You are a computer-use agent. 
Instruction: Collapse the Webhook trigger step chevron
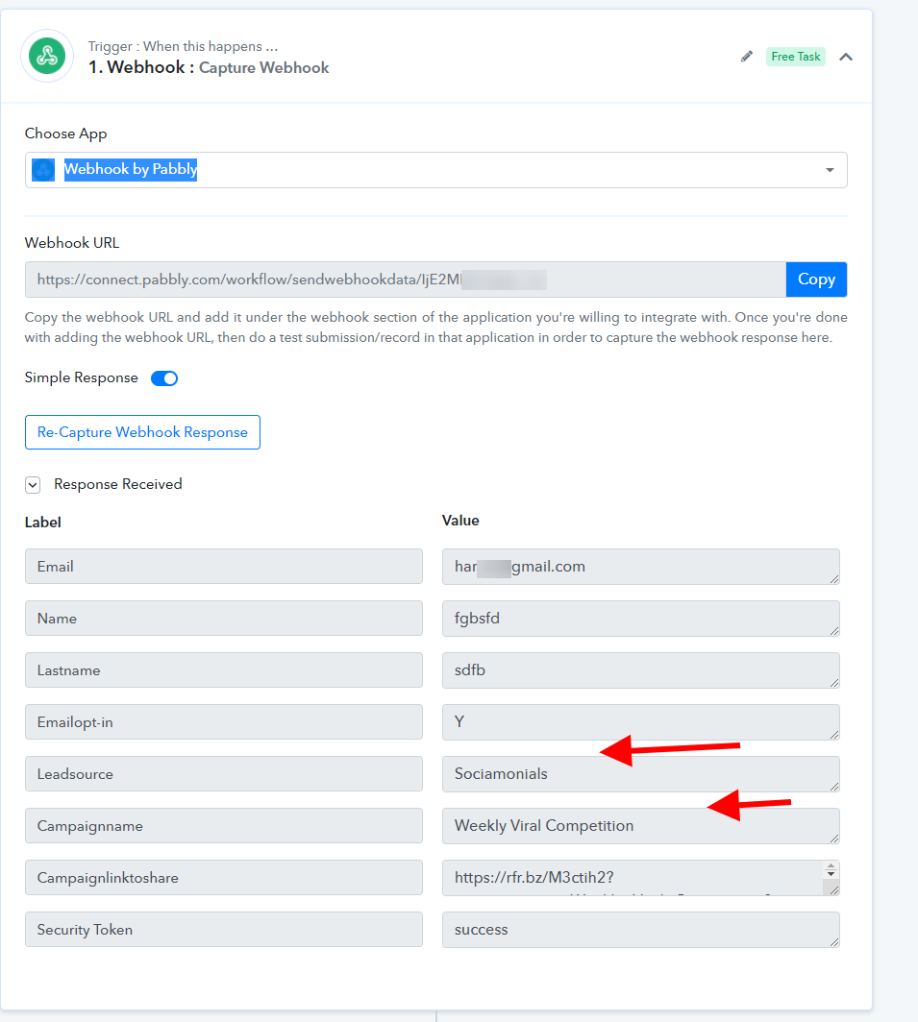846,57
